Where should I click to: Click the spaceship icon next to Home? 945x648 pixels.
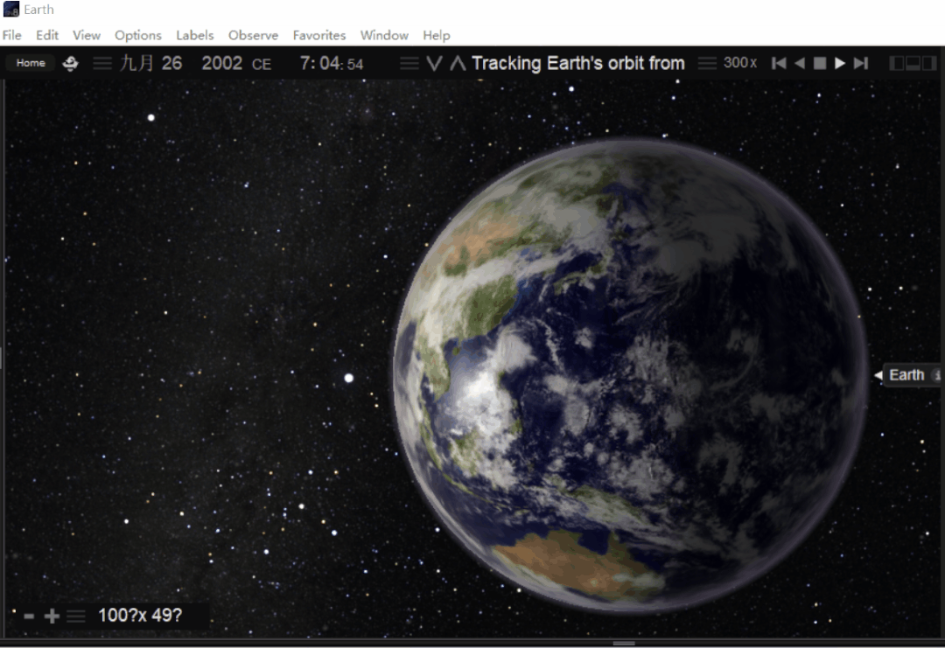point(71,63)
